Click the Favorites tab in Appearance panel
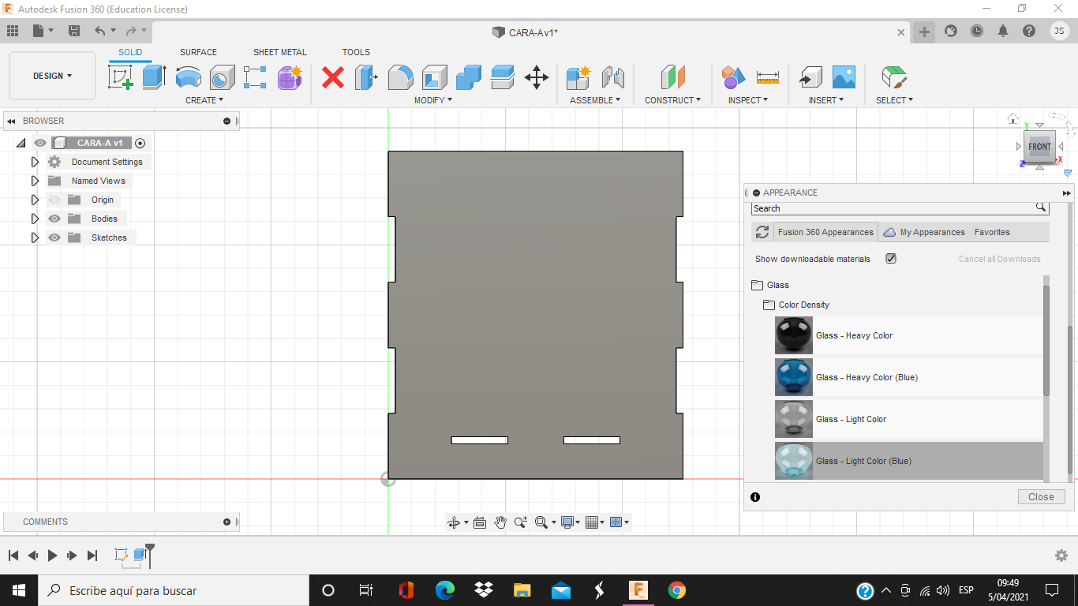 click(x=992, y=232)
